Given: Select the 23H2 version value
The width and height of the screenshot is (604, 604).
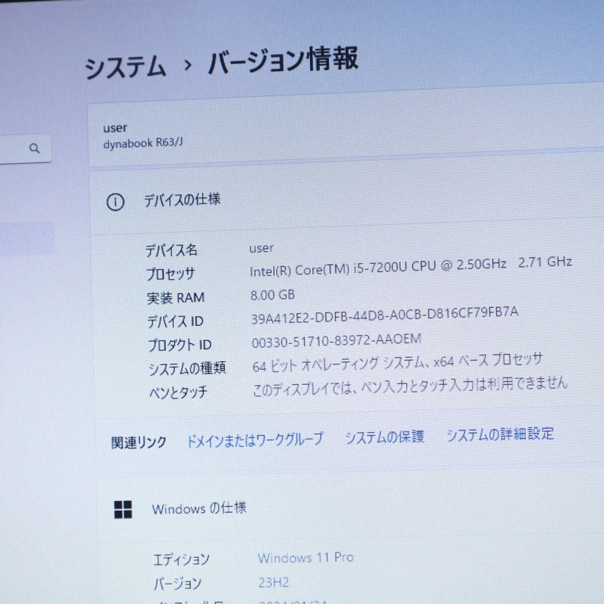Looking at the screenshot, I should point(273,582).
